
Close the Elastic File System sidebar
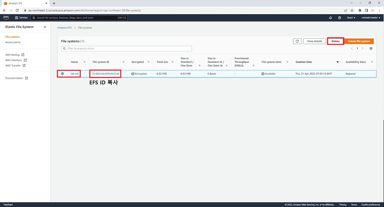click(x=45, y=27)
